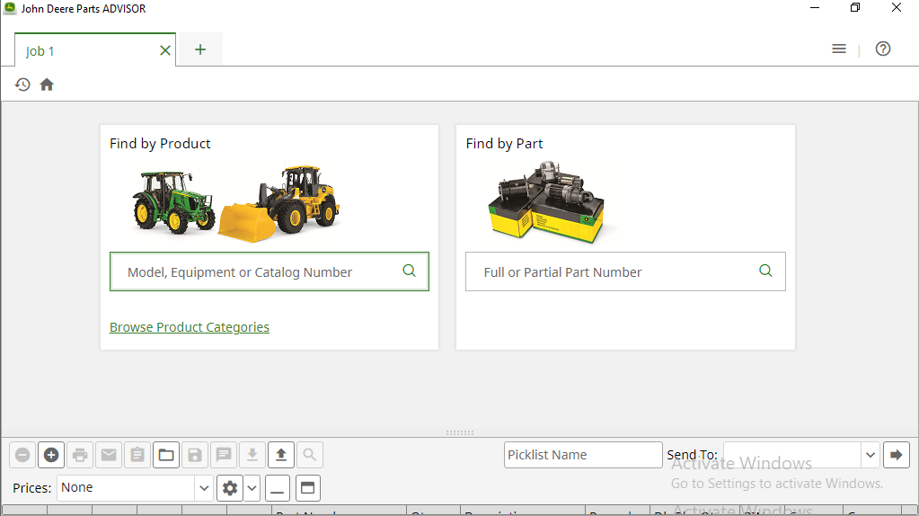Click search icon in Find by Part
The height and width of the screenshot is (516, 919).
(765, 271)
